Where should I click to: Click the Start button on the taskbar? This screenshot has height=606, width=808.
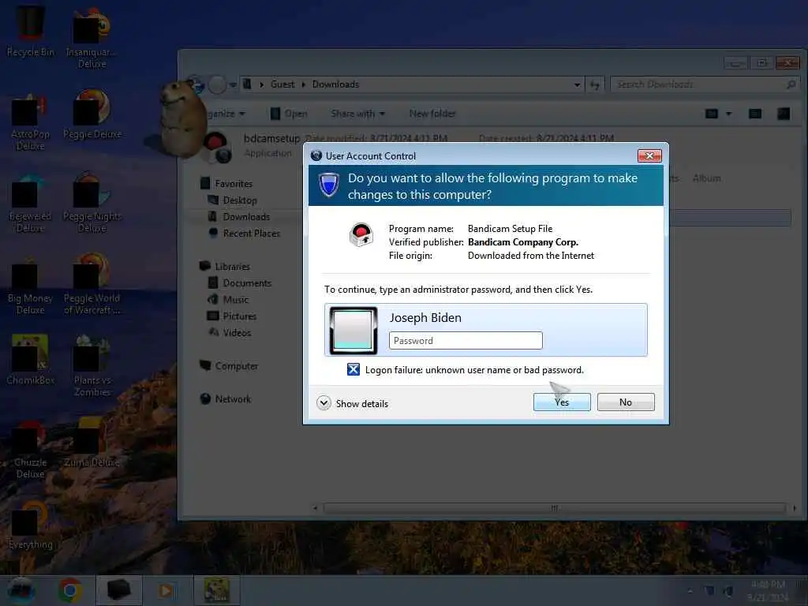(x=21, y=590)
